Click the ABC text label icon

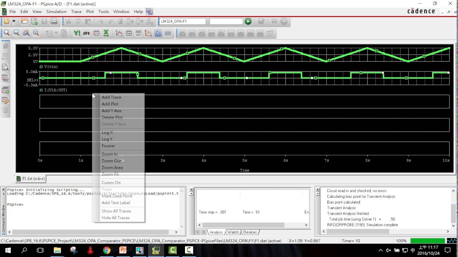(138, 33)
